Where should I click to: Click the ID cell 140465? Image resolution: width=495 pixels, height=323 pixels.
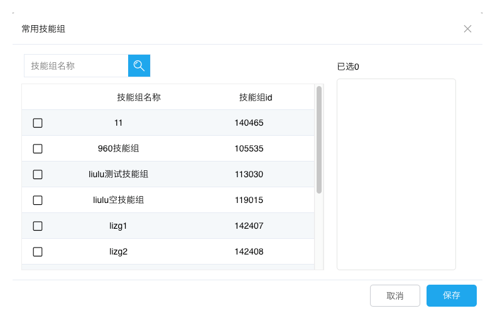249,123
